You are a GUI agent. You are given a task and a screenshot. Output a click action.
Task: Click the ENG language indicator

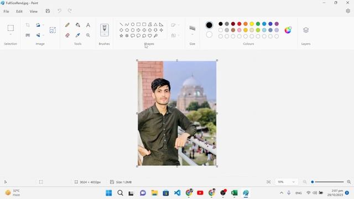point(299,193)
